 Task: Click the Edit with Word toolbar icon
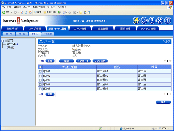point(74,12)
